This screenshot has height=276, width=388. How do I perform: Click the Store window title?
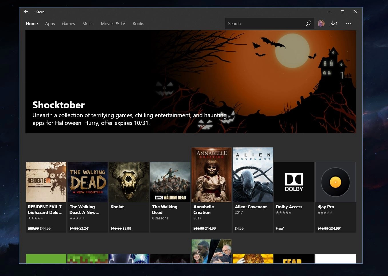click(x=40, y=12)
